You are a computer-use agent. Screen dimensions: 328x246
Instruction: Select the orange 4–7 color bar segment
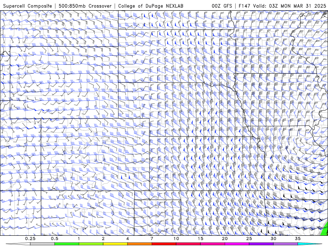pyautogui.click(x=139, y=244)
